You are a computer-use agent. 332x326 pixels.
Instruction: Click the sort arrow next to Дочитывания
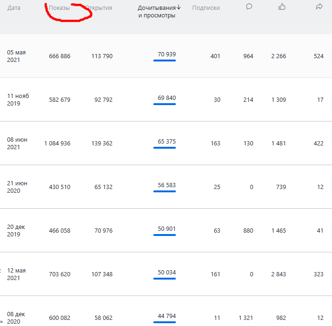[x=179, y=8]
